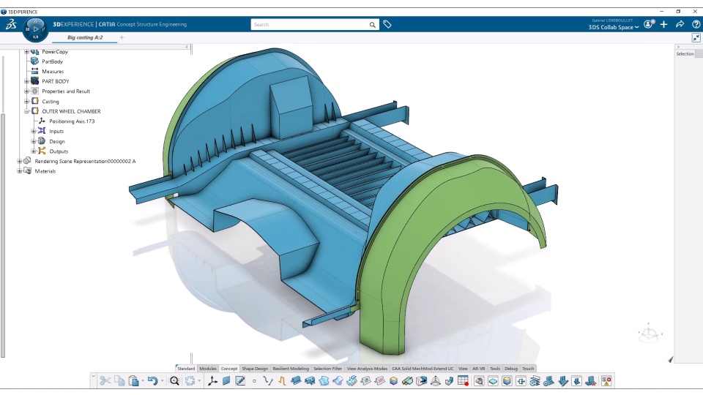Expand Rendering Scene Representation node
Viewport: 703px width, 395px height.
tap(19, 161)
